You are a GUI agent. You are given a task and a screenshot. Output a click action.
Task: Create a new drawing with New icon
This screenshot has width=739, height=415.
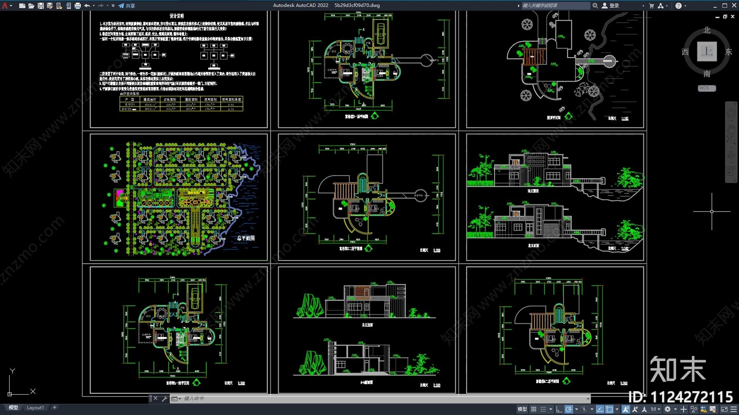pos(22,6)
